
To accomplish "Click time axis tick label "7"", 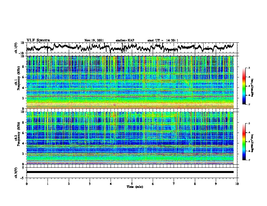I will tap(174, 184).
